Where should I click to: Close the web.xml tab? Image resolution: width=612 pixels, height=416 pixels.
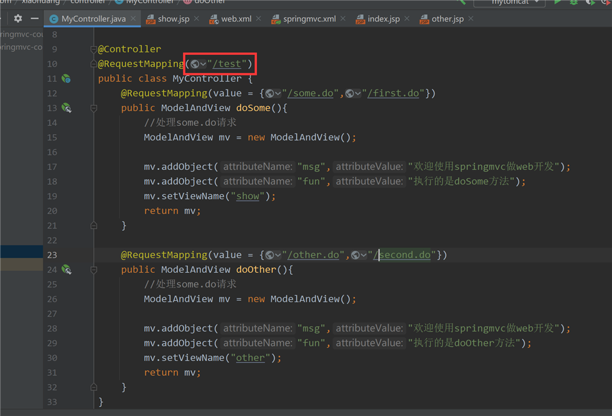pyautogui.click(x=258, y=19)
